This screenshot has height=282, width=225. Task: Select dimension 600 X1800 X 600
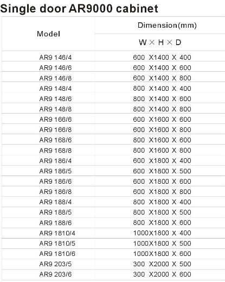click(162, 181)
